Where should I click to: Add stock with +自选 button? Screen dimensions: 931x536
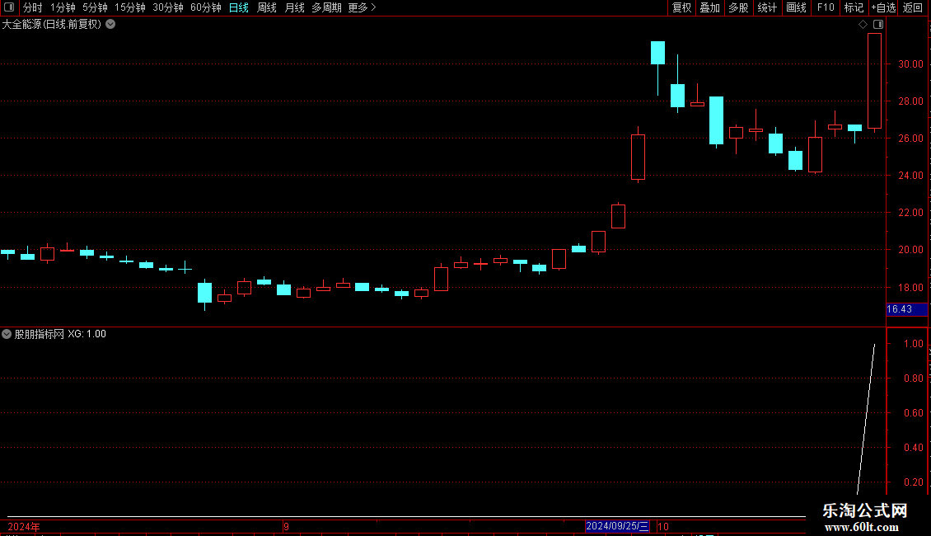coord(883,7)
